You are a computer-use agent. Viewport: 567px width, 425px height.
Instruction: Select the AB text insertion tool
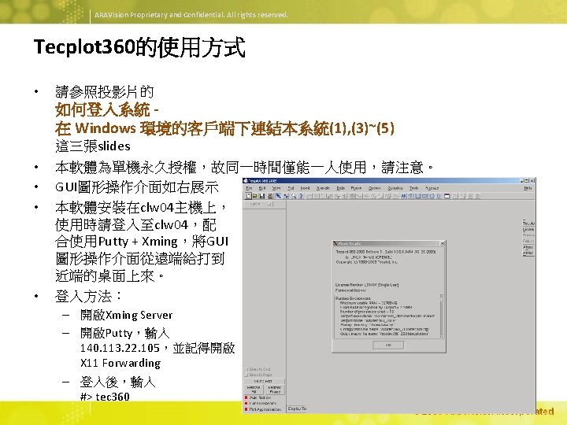click(403, 196)
